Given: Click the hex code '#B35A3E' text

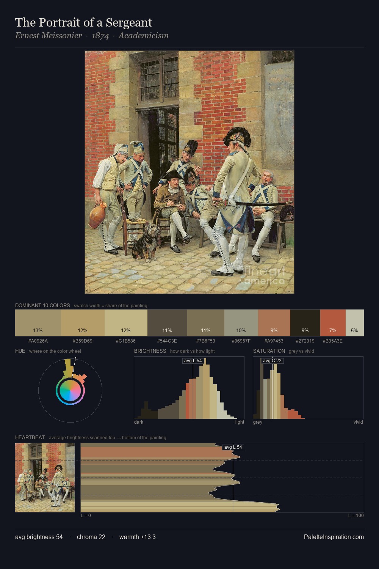Looking at the screenshot, I should pos(333,341).
